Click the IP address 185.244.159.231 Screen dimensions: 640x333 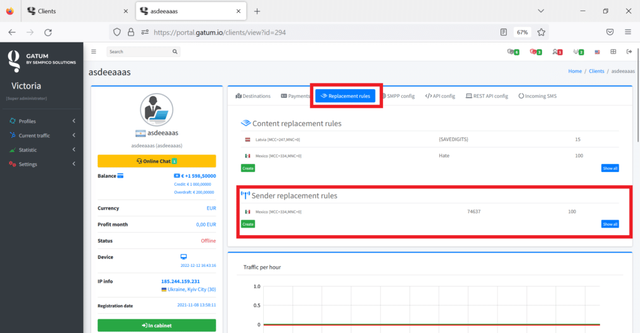point(181,281)
